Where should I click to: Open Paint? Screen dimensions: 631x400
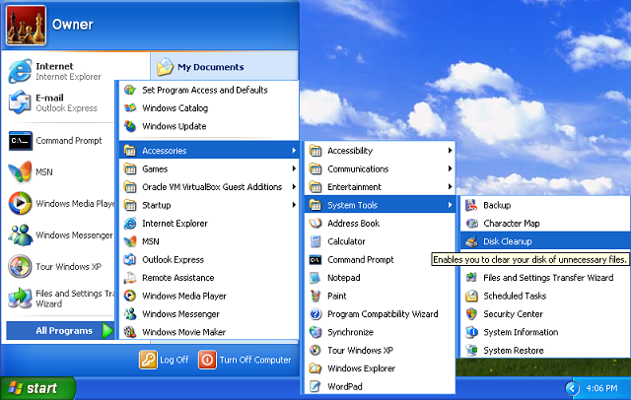tap(380, 296)
